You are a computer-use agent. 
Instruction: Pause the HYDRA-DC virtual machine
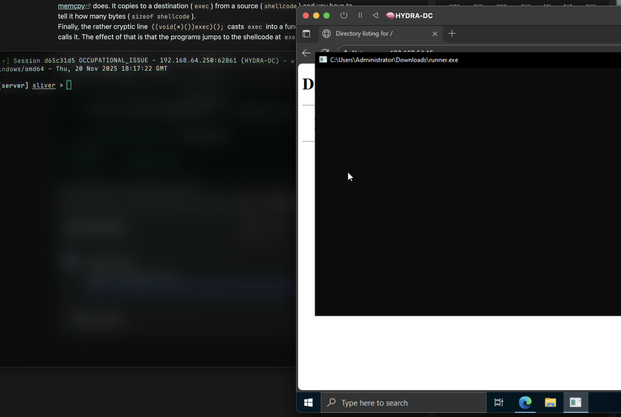pos(360,16)
